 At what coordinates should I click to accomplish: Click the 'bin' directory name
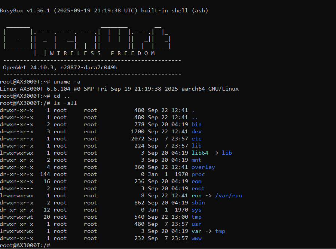coord(196,124)
